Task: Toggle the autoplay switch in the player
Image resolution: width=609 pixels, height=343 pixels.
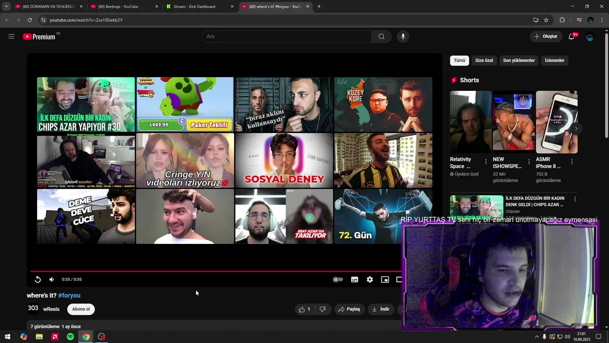Action: 337,280
